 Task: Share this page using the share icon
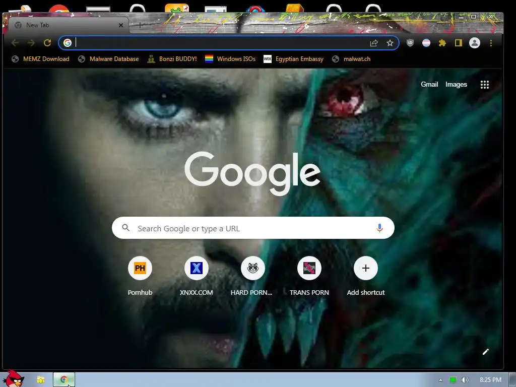click(374, 43)
